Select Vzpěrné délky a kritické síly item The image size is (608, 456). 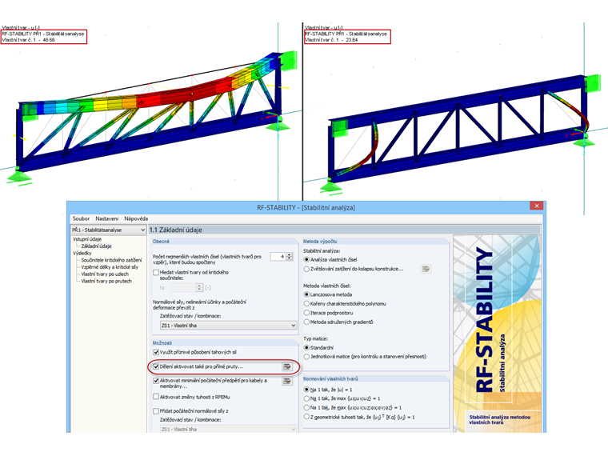(x=110, y=267)
